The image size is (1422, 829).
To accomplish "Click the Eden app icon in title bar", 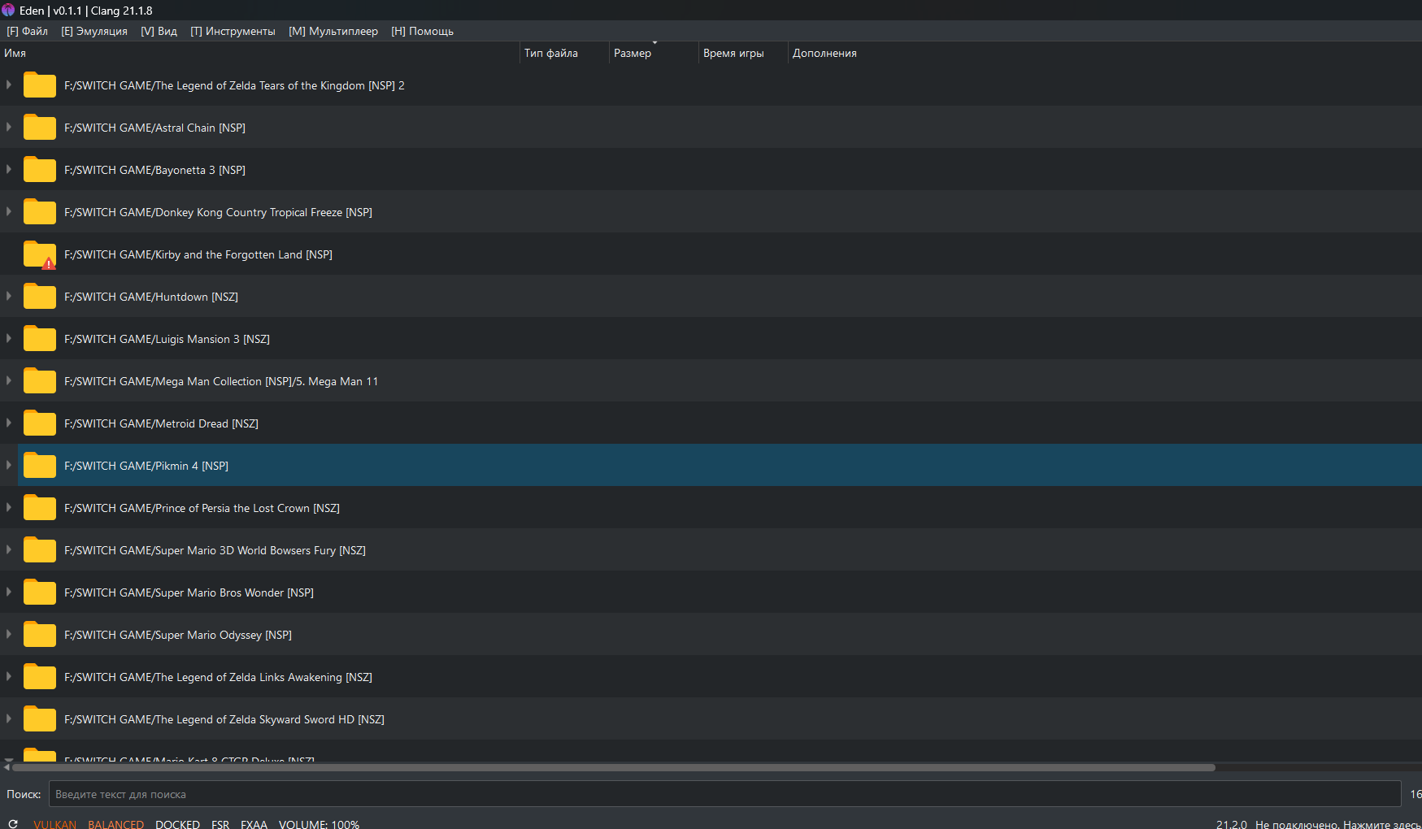I will point(8,11).
